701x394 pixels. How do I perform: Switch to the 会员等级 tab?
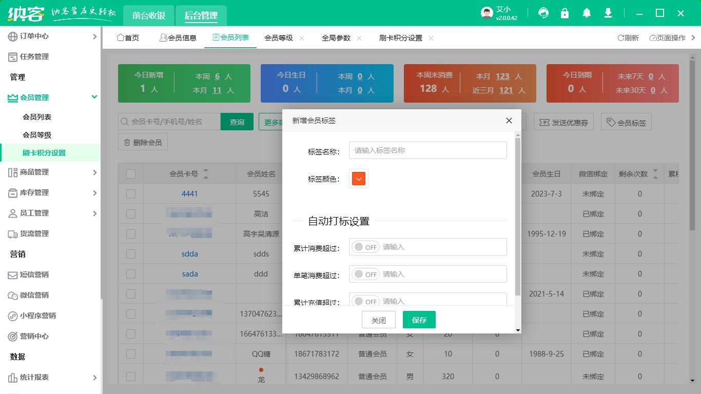pos(280,37)
